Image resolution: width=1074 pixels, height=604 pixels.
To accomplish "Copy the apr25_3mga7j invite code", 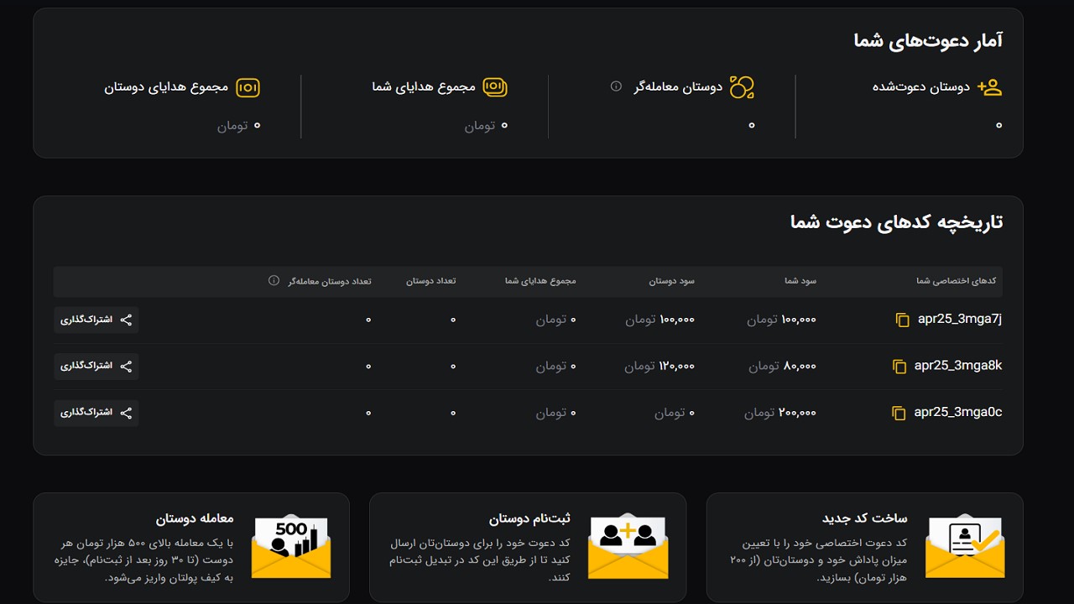I will click(903, 320).
